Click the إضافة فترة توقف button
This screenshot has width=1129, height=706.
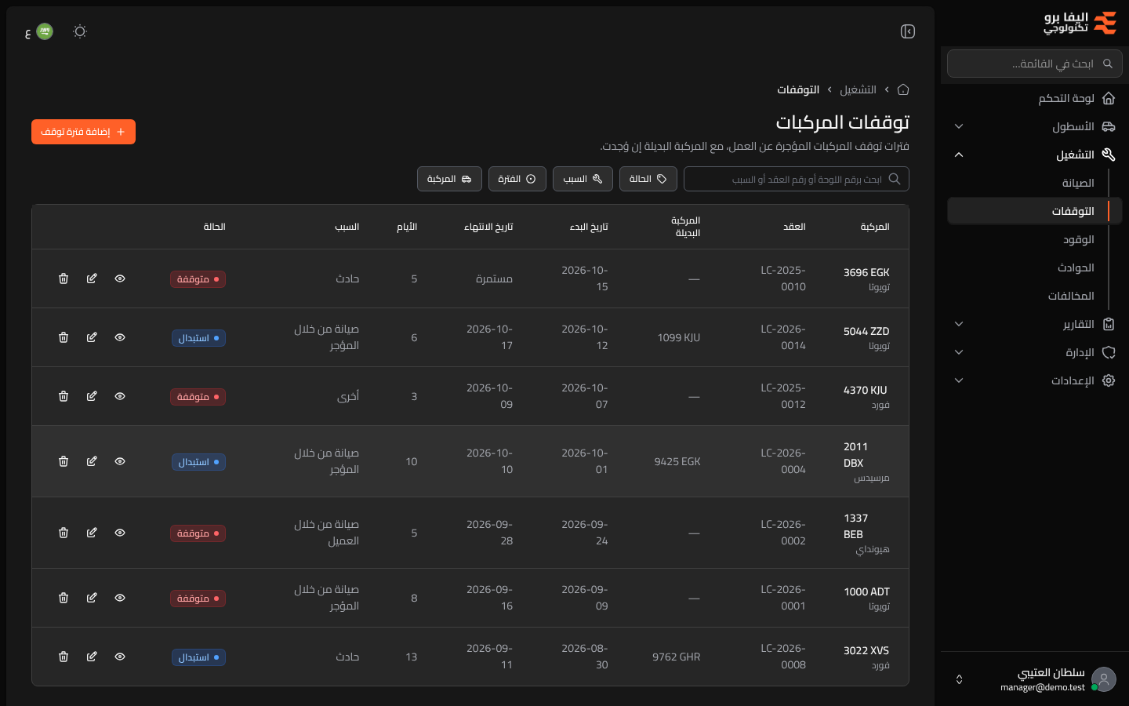pyautogui.click(x=83, y=132)
